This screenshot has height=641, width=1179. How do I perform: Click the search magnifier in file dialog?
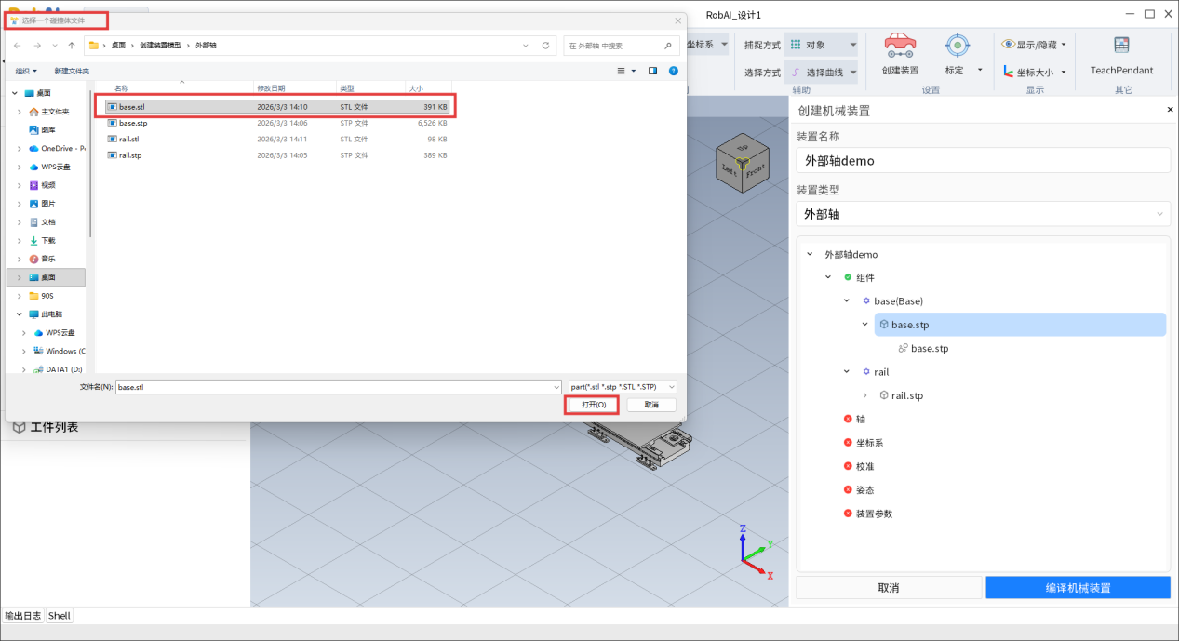[x=668, y=46]
